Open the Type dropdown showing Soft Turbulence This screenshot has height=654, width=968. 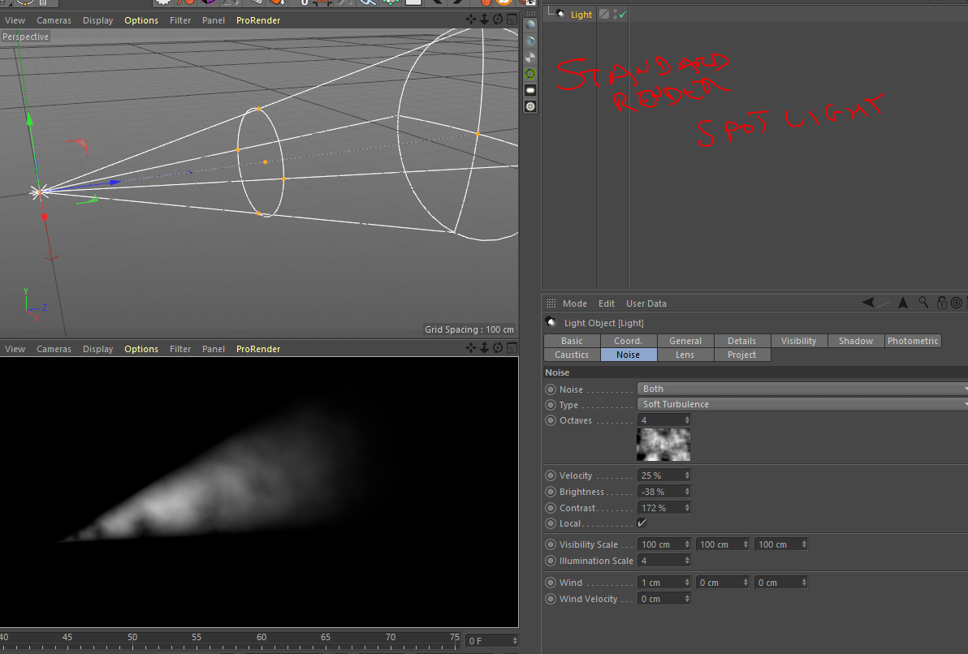802,404
